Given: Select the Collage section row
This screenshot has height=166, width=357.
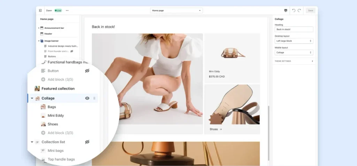Looking at the screenshot, I should tap(63, 98).
